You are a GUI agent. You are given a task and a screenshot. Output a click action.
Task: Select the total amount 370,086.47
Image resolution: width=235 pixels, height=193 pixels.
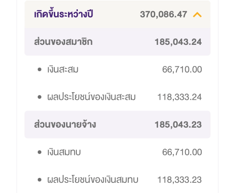pyautogui.click(x=164, y=15)
